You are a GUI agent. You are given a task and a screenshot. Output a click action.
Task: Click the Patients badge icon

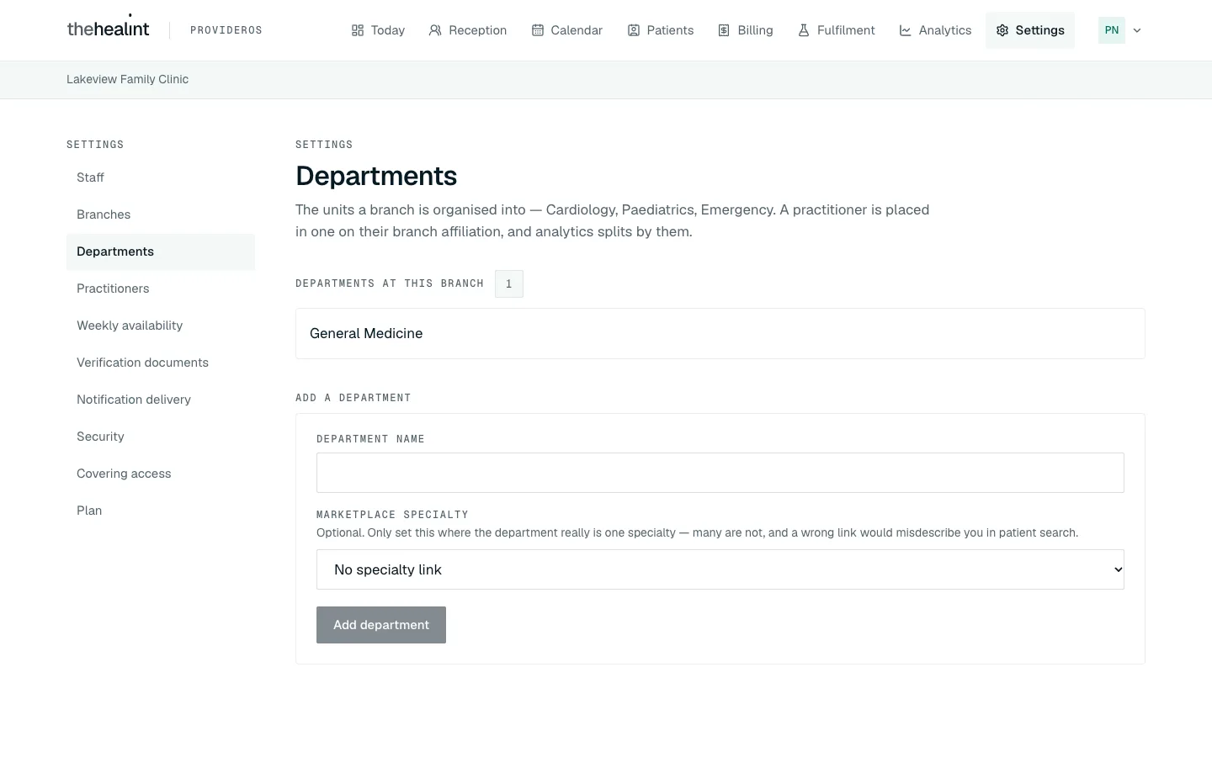coord(634,30)
